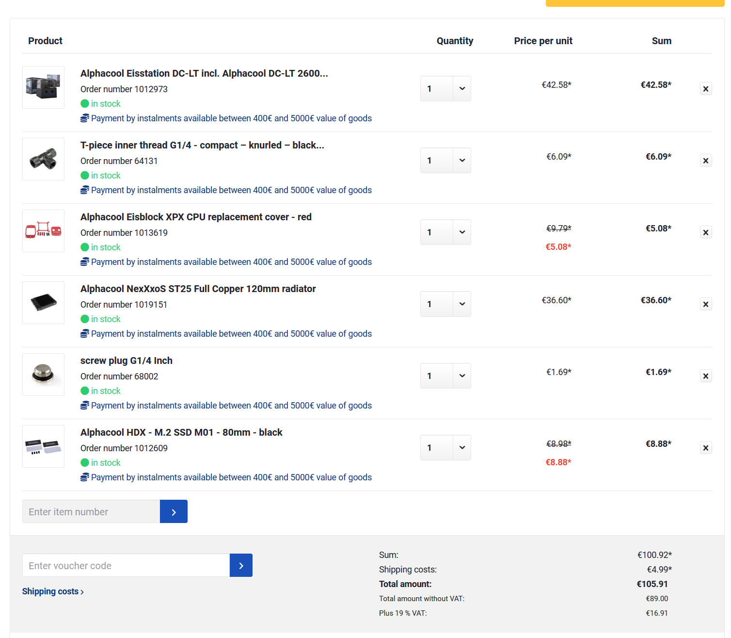The width and height of the screenshot is (731, 638).
Task: Click instalments payment link under T-piece item
Action: pyautogui.click(x=231, y=190)
